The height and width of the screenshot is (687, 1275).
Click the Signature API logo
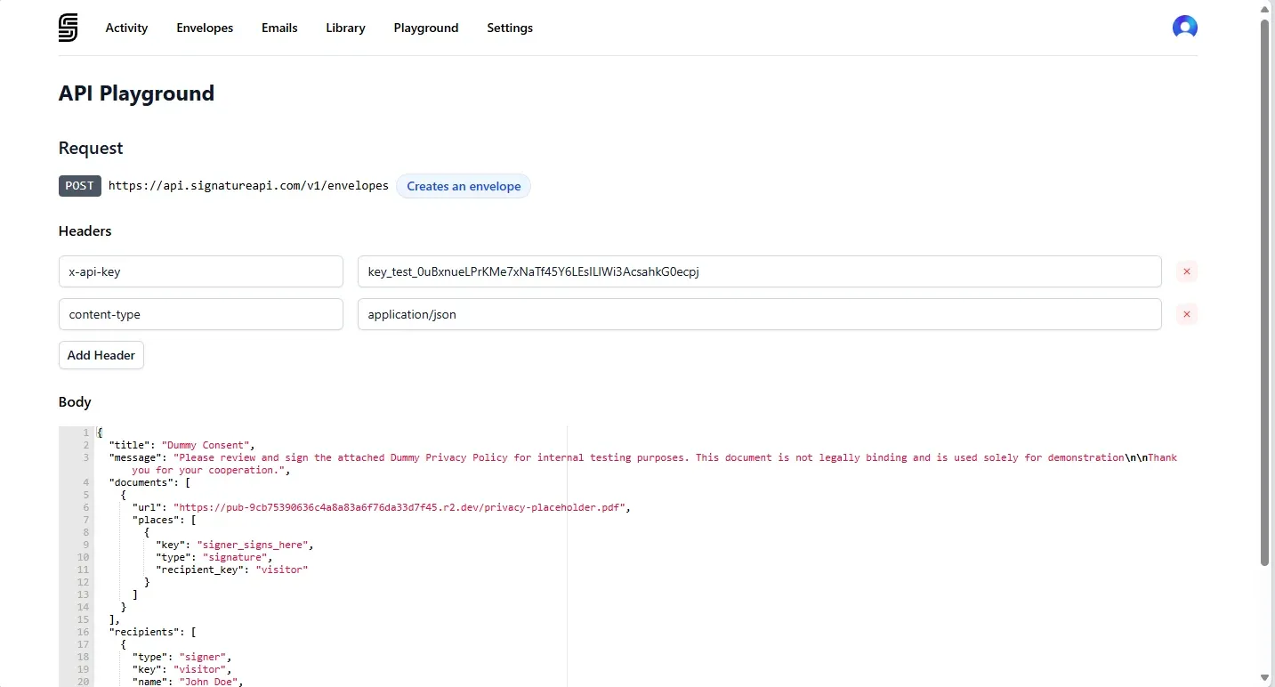(68, 28)
